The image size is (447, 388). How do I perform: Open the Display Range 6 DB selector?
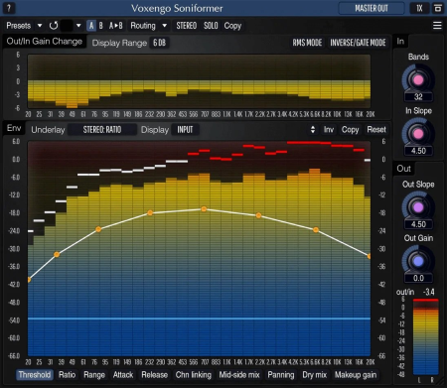click(159, 43)
